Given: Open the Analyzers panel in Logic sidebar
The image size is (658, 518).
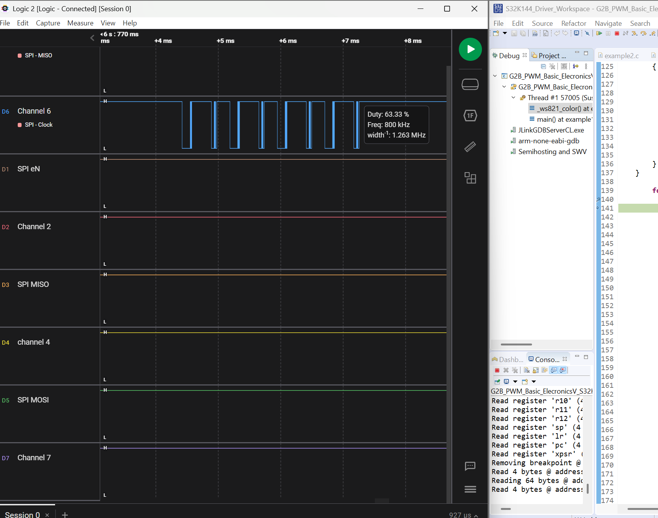Looking at the screenshot, I should point(470,116).
